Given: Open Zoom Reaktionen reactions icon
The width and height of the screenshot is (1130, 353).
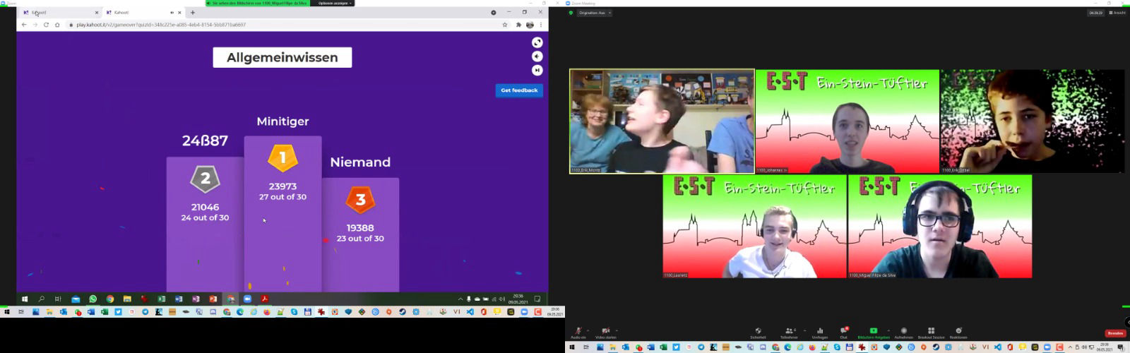Looking at the screenshot, I should point(958,331).
